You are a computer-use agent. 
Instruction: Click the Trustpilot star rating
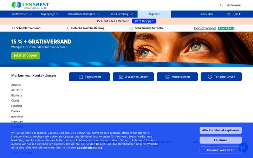point(227,28)
